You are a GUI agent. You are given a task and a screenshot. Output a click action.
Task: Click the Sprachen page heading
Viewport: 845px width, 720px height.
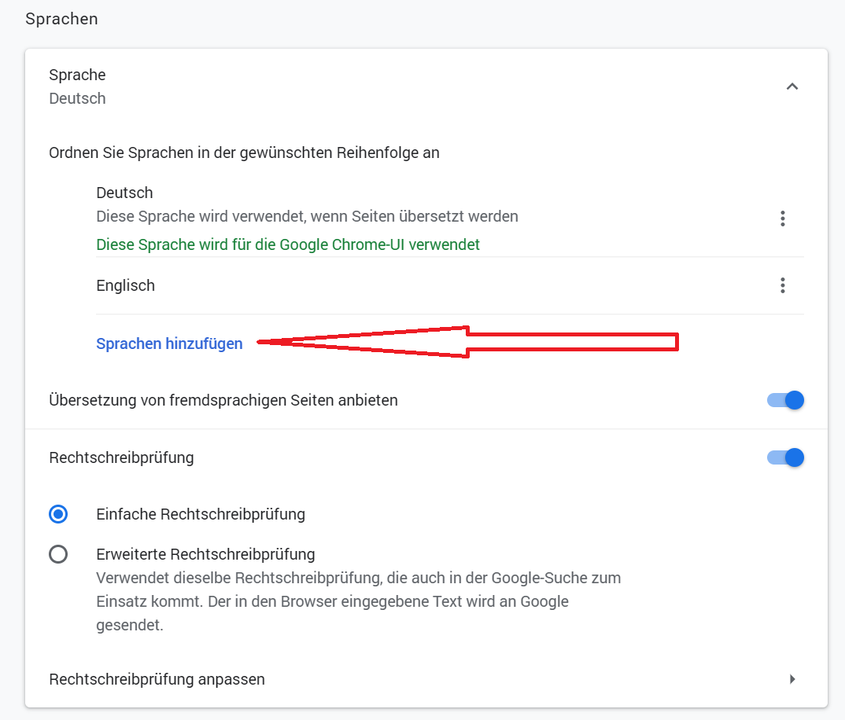pyautogui.click(x=61, y=19)
